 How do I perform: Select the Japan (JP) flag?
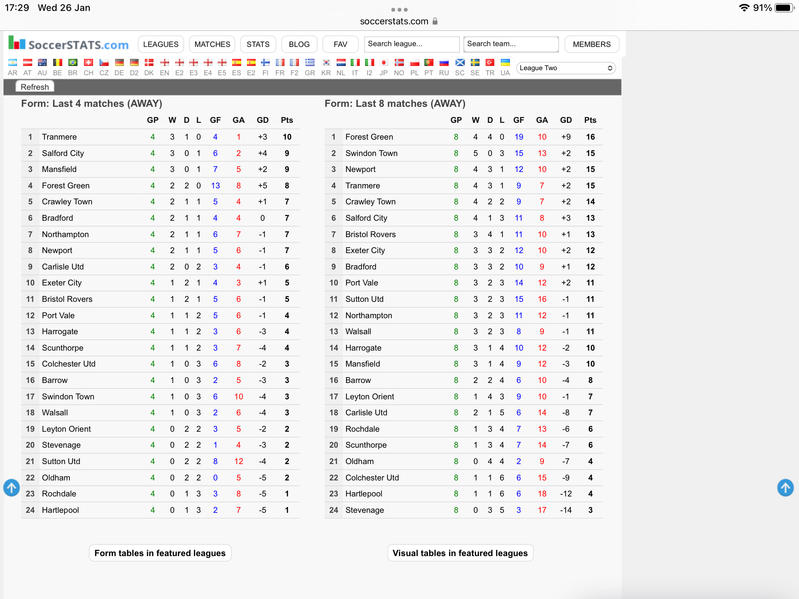point(384,62)
